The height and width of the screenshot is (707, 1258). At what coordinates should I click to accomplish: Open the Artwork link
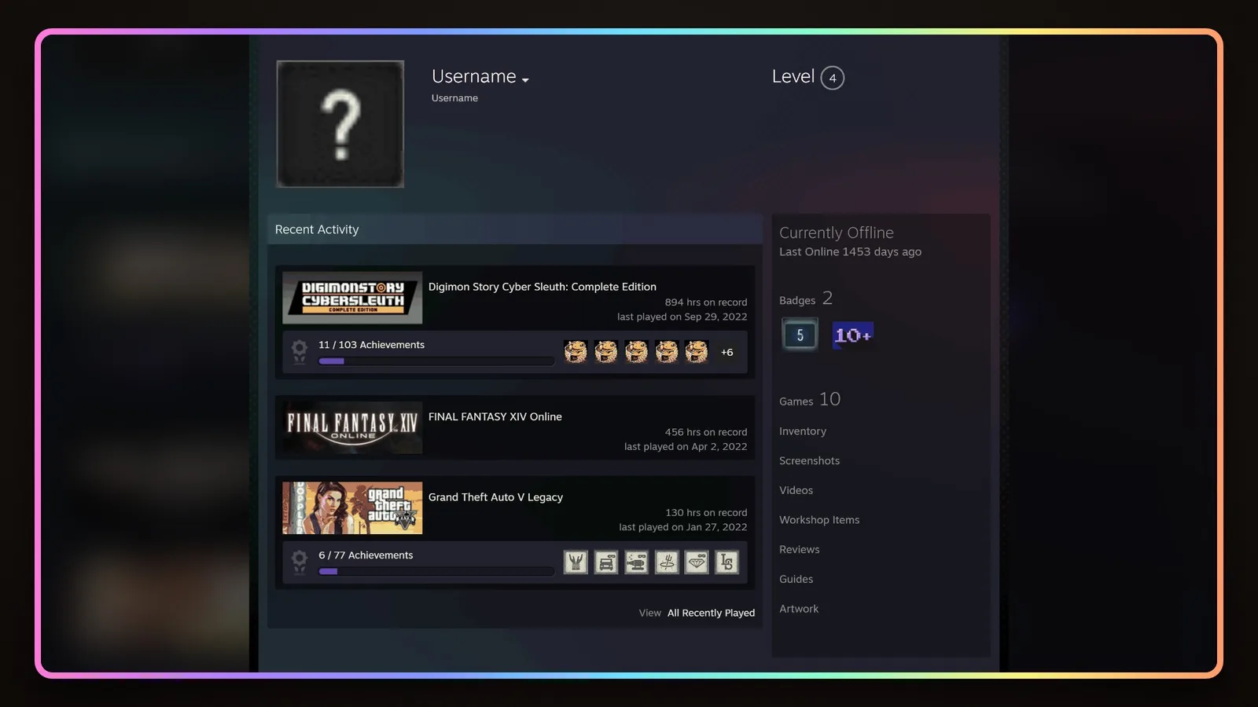click(799, 609)
